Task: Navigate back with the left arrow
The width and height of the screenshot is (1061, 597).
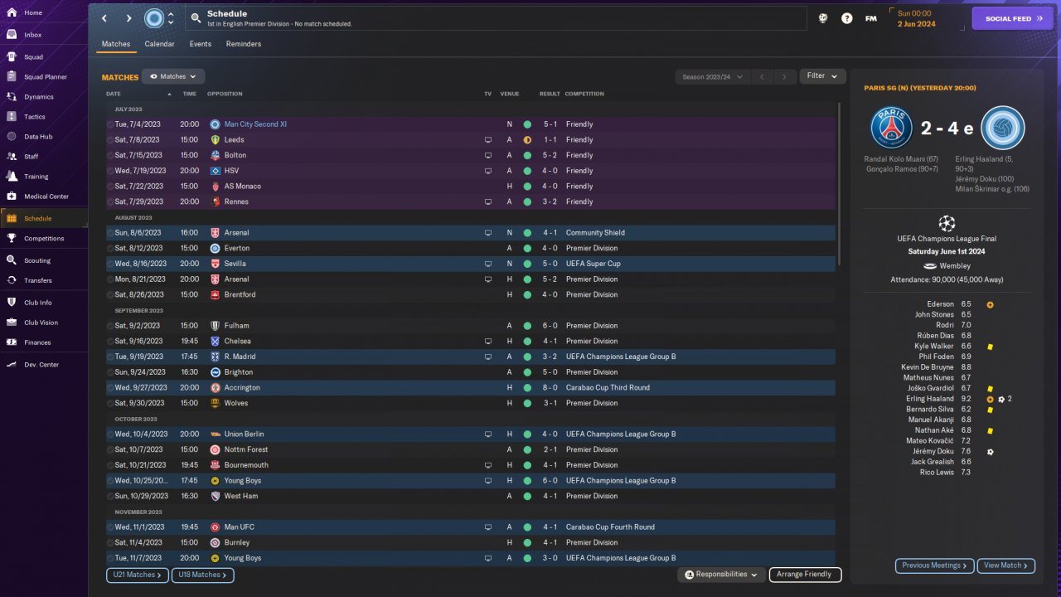Action: 104,18
